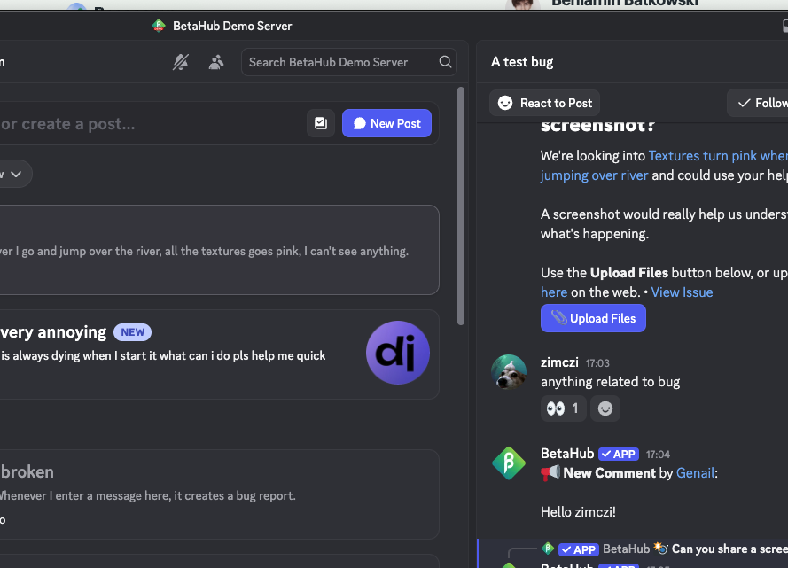Click the BetaHub Demo Server logo icon

159,26
